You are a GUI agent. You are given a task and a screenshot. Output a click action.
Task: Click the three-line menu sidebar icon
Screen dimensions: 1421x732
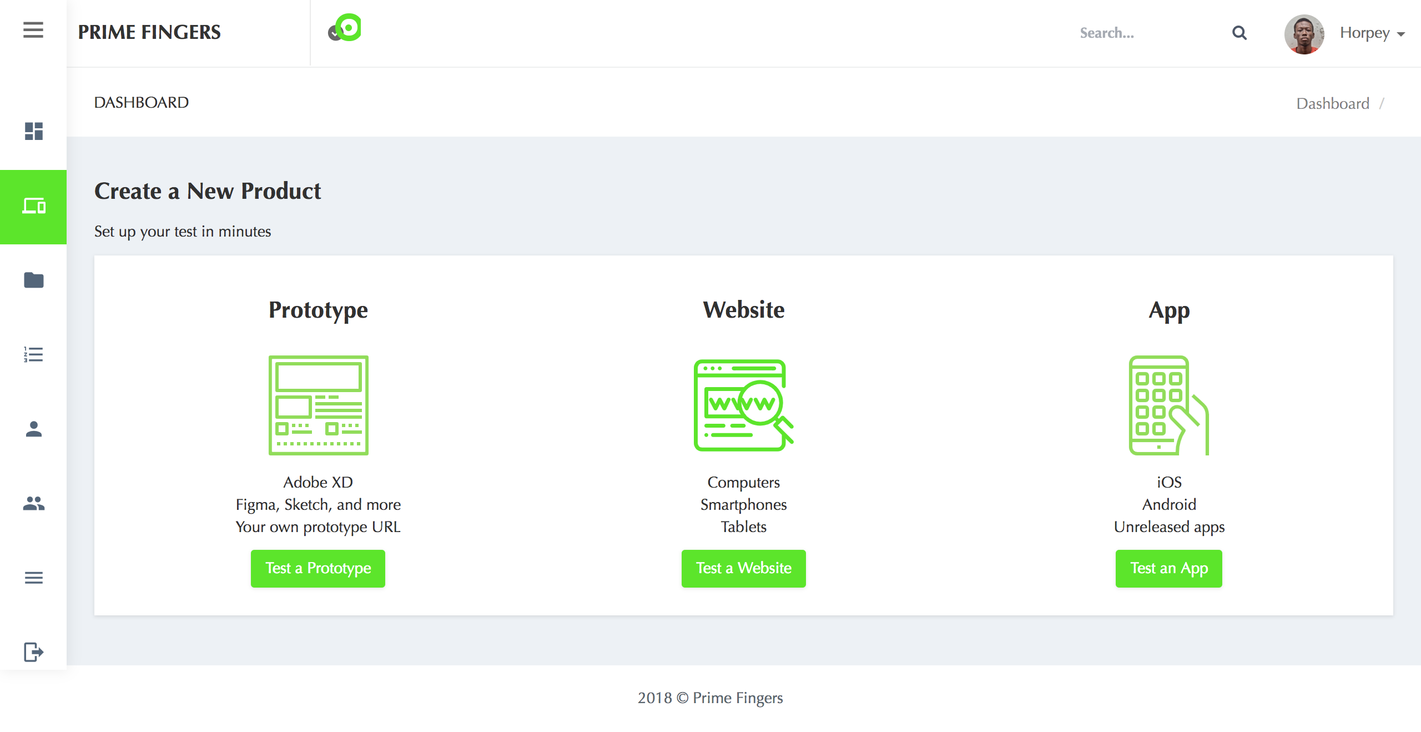(33, 578)
